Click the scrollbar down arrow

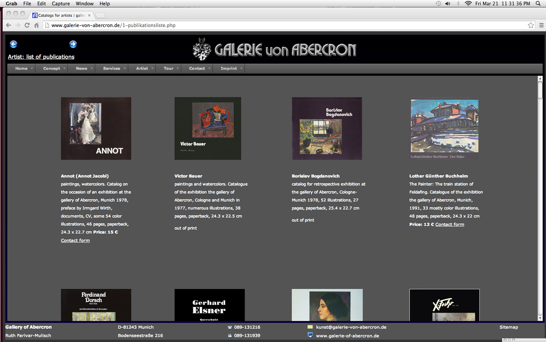(x=540, y=318)
